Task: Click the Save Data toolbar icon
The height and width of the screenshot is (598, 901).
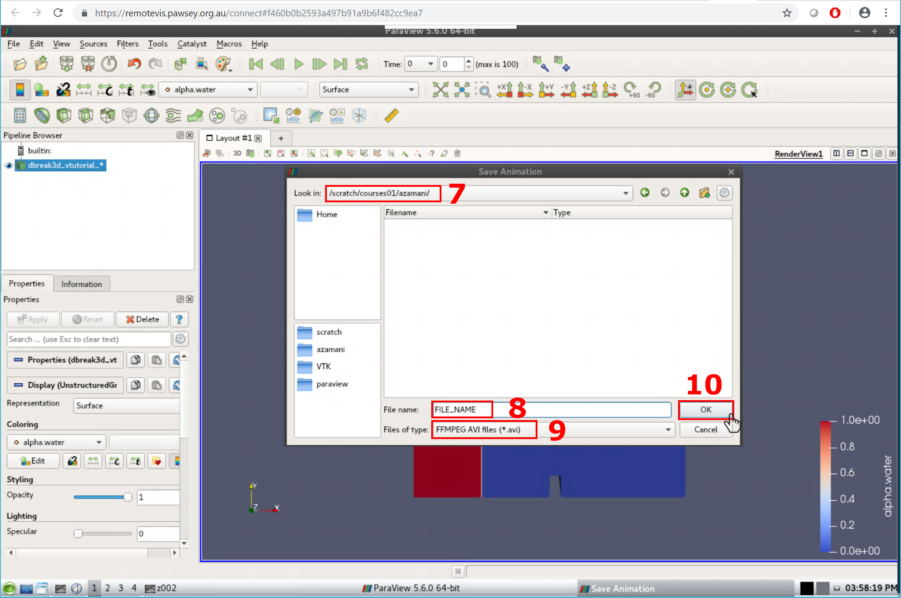Action: click(42, 64)
